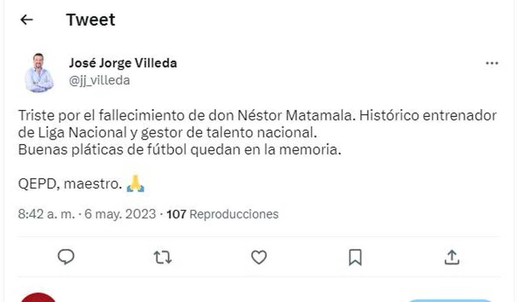Bookmark the tweet using the bookmark icon

pyautogui.click(x=355, y=257)
